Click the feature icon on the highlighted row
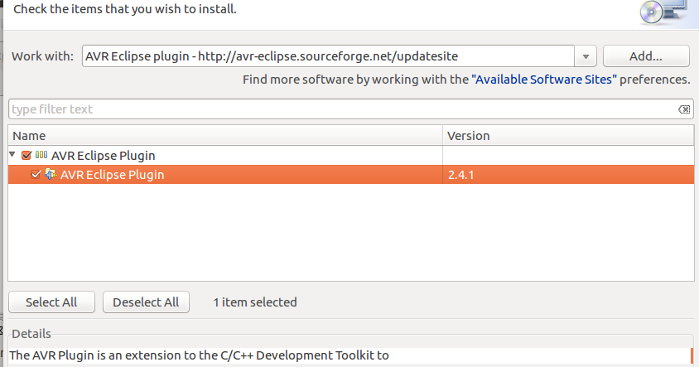This screenshot has width=699, height=367. (x=50, y=174)
